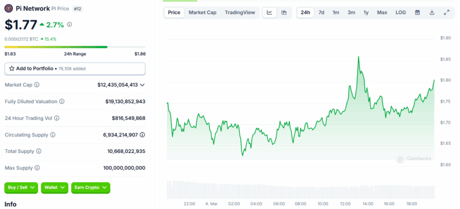
Task: Switch to line chart view icon
Action: tap(269, 13)
